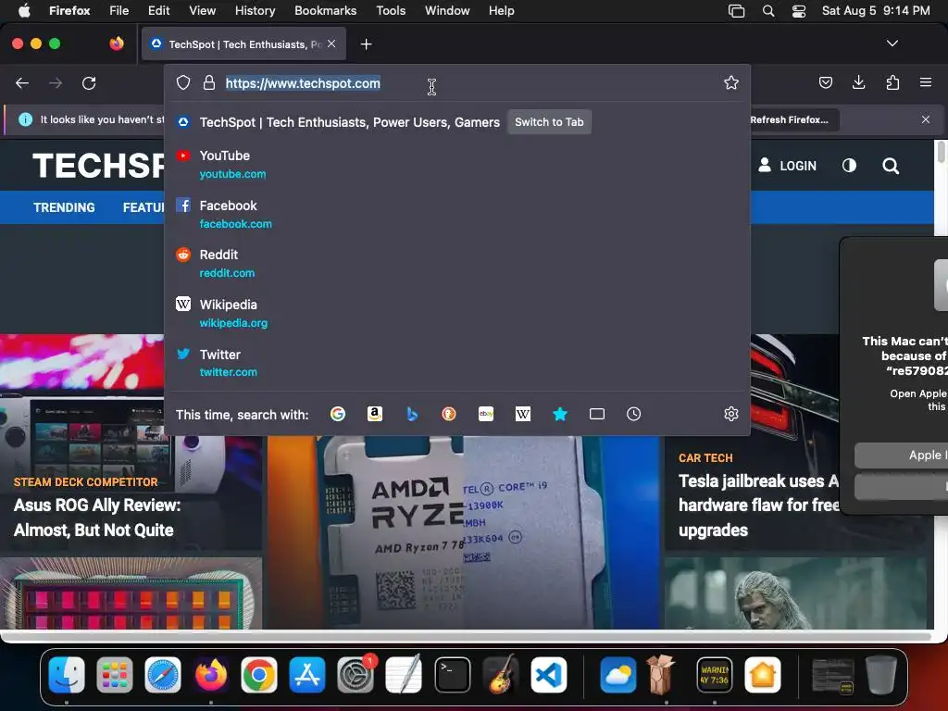Choose Facebook suggestion in URL dropdown
This screenshot has width=948, height=711.
click(x=457, y=215)
